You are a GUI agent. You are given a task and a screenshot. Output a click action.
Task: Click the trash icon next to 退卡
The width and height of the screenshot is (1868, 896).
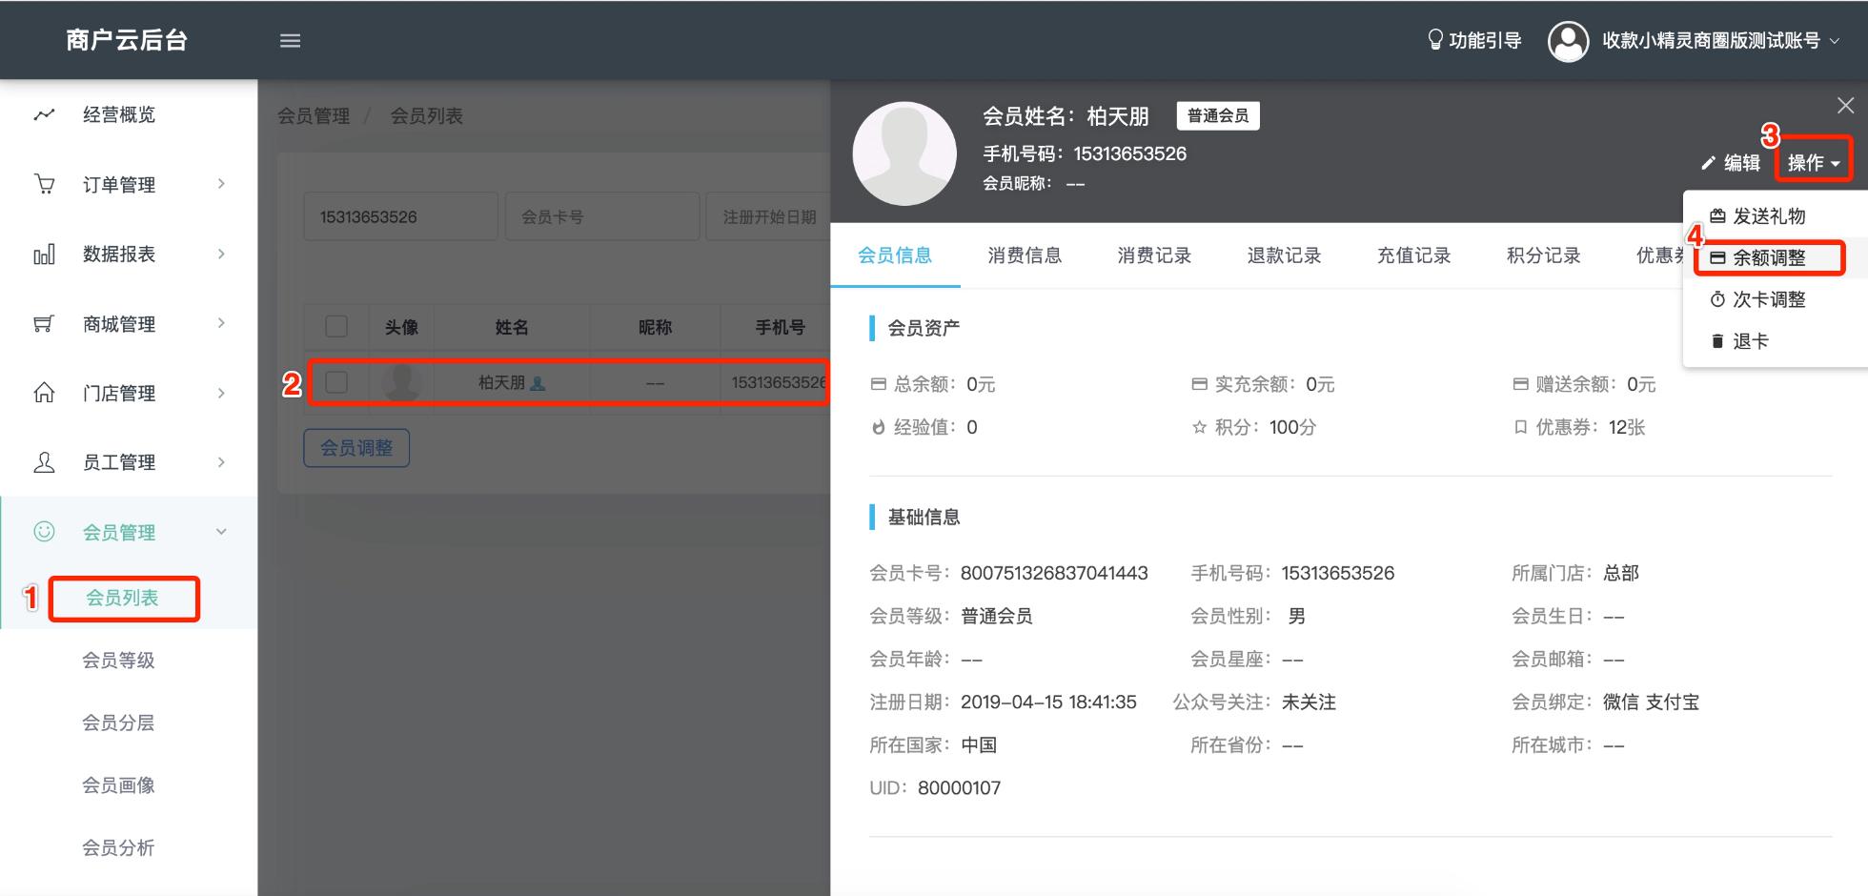coord(1717,341)
